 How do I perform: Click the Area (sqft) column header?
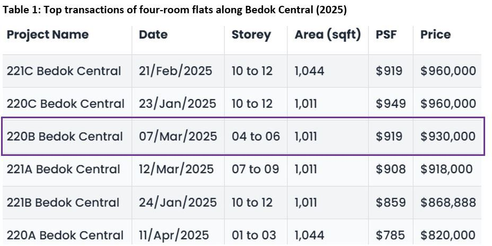point(328,35)
